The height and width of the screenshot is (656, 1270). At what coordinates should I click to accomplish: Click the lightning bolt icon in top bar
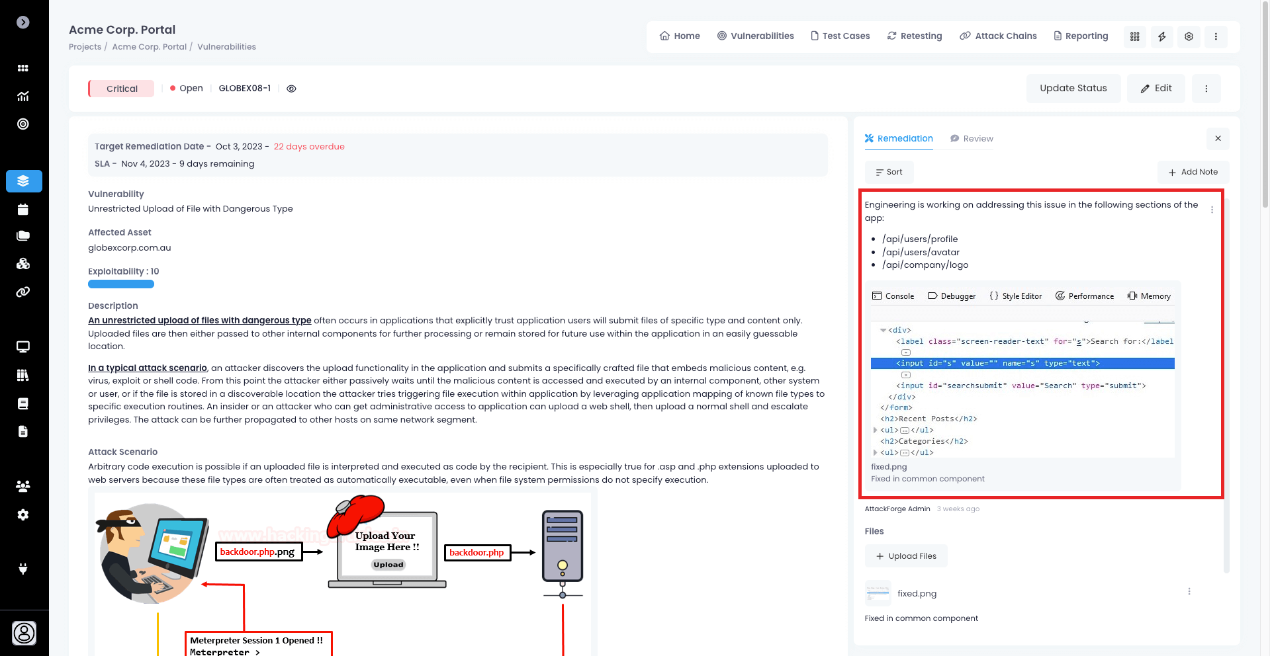[x=1161, y=36]
